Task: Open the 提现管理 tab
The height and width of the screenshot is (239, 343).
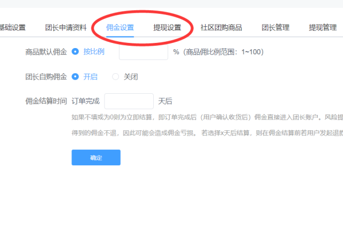Action: pos(322,27)
